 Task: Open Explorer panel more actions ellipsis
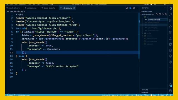(164, 8)
